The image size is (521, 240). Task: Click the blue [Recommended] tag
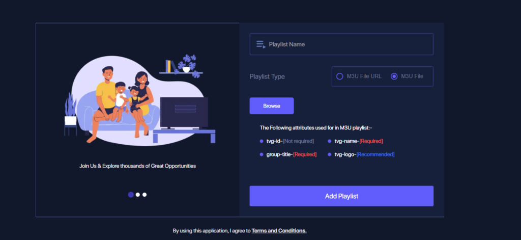click(375, 154)
